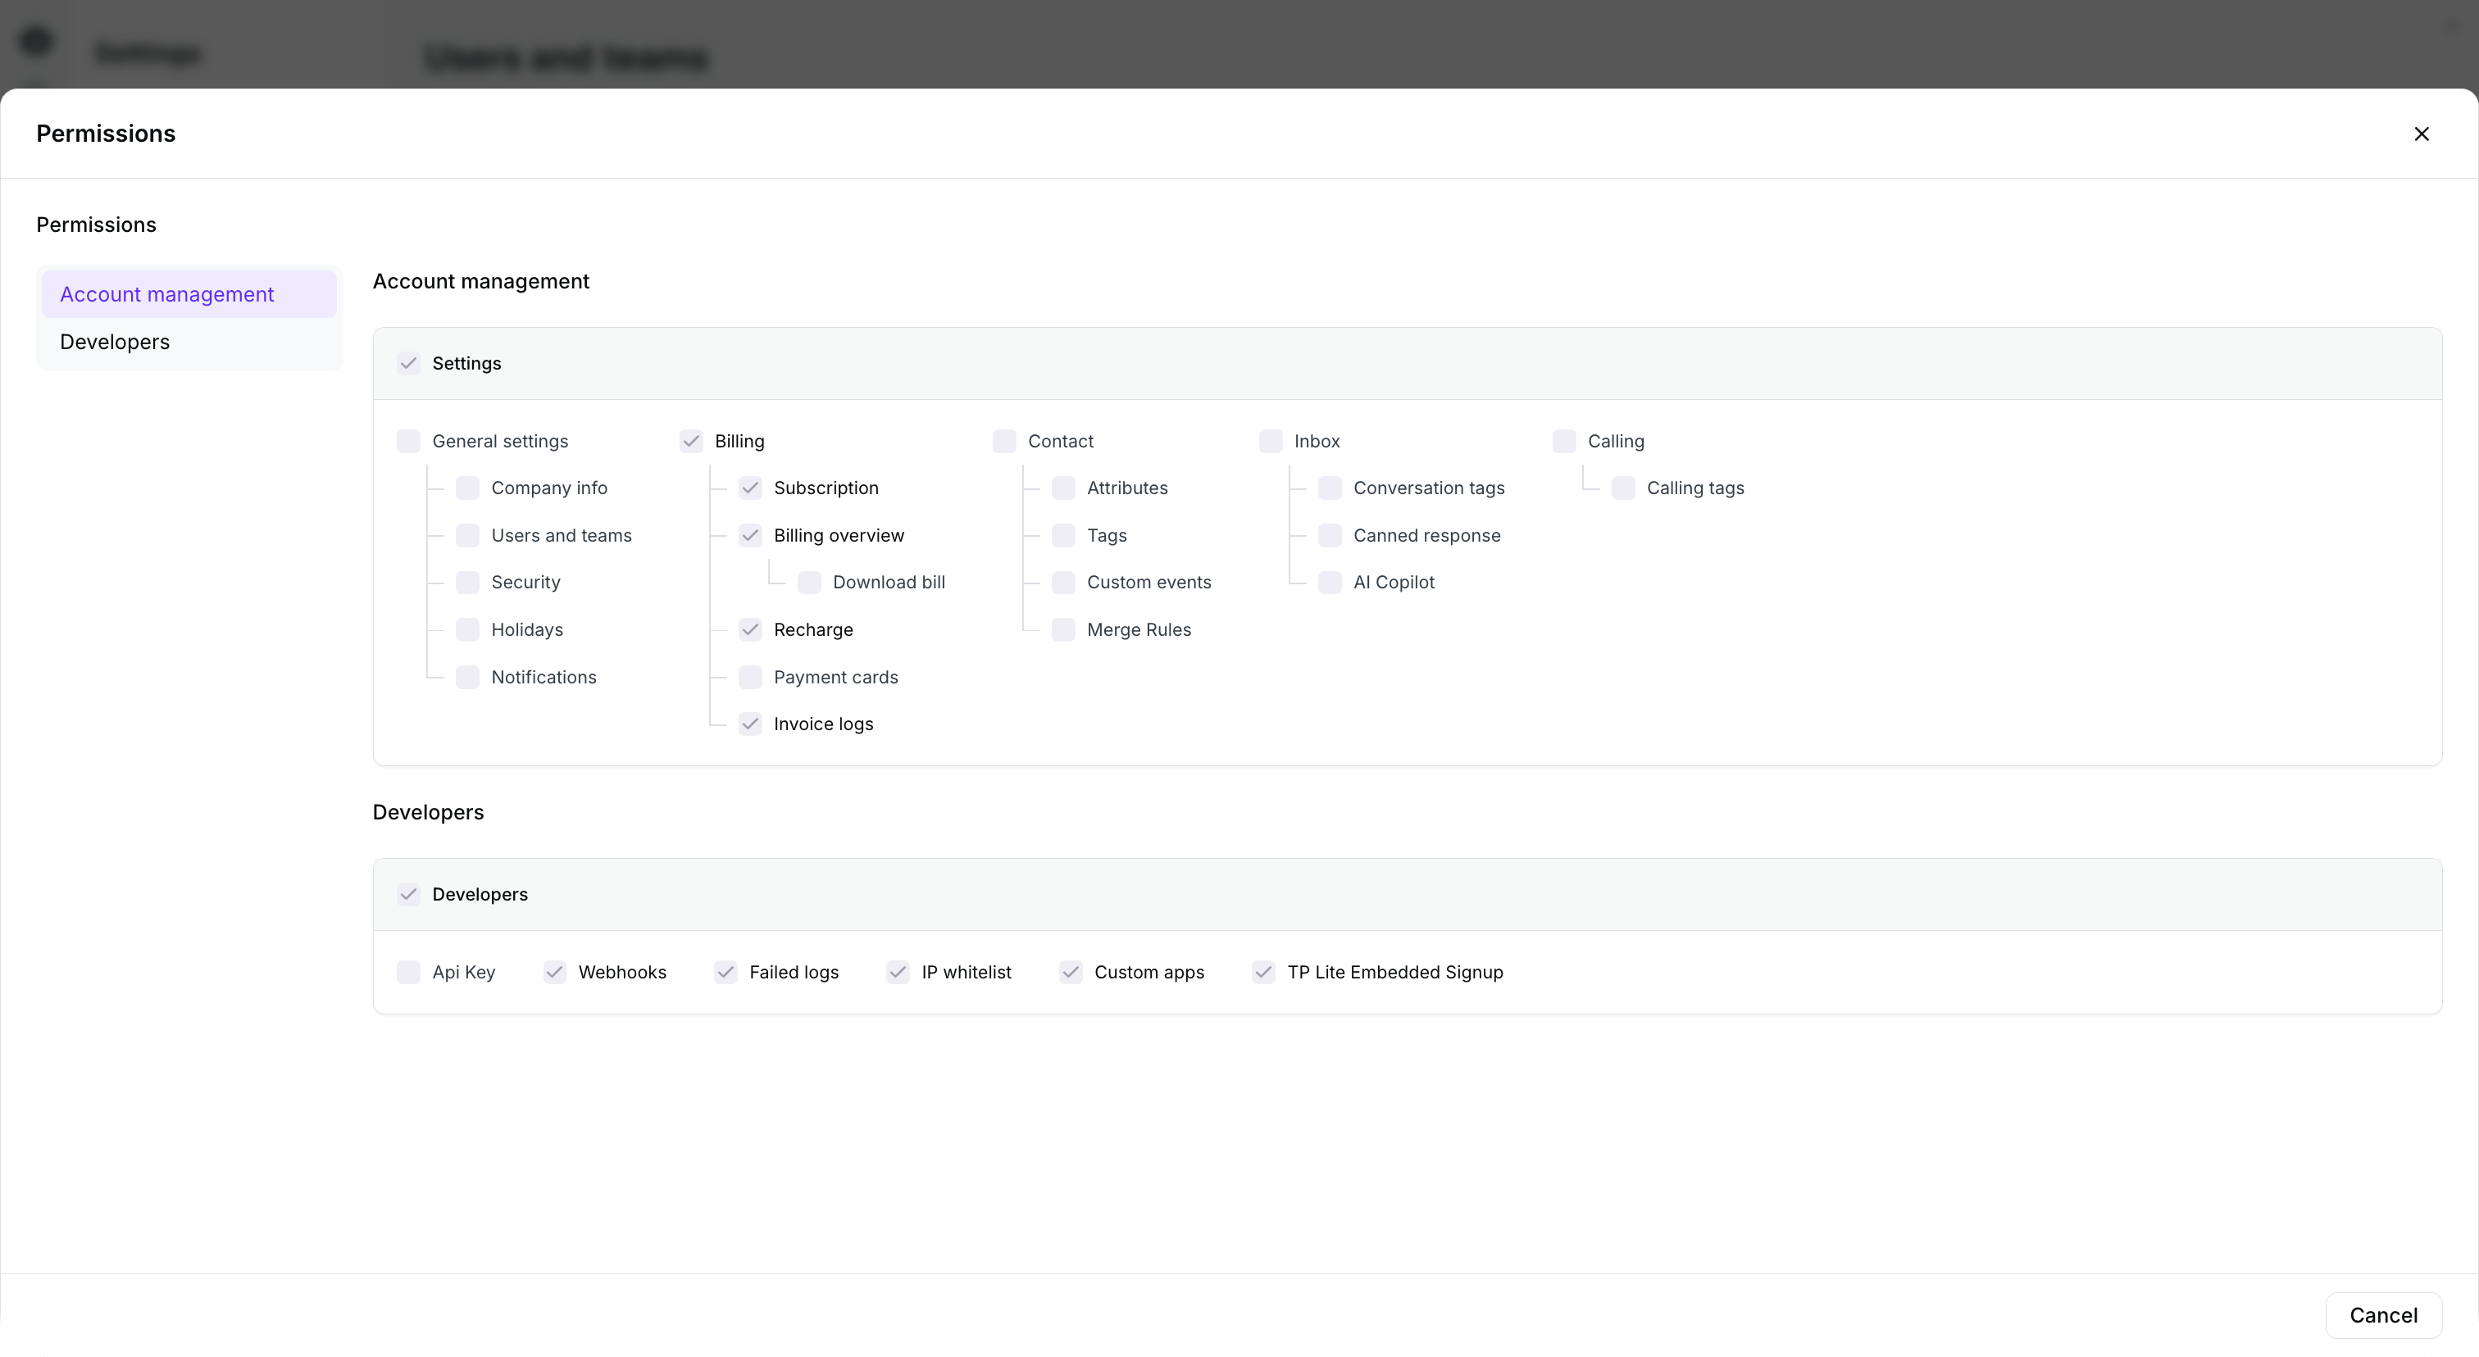This screenshot has width=2479, height=1357.
Task: Check the Contact checkbox
Action: [x=1003, y=442]
